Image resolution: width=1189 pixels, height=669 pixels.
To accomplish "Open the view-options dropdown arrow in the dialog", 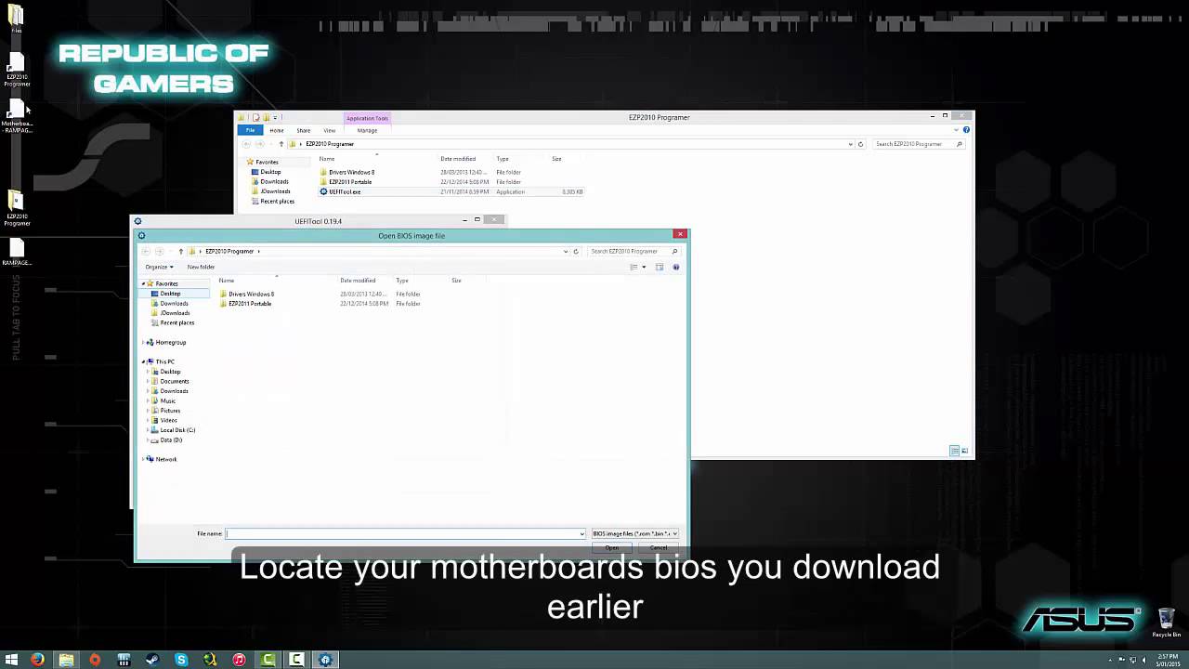I will click(644, 268).
